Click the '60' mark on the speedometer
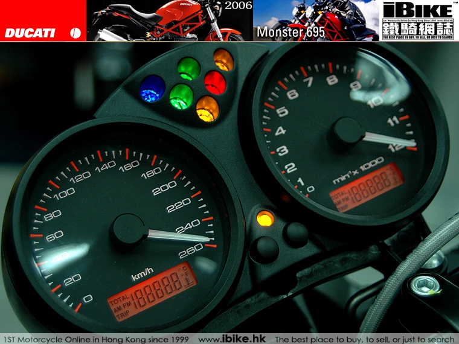The height and width of the screenshot is (344, 459). coord(54,236)
